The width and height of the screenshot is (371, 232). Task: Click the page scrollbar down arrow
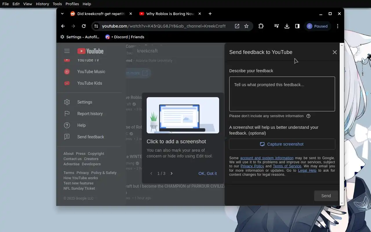(x=342, y=204)
